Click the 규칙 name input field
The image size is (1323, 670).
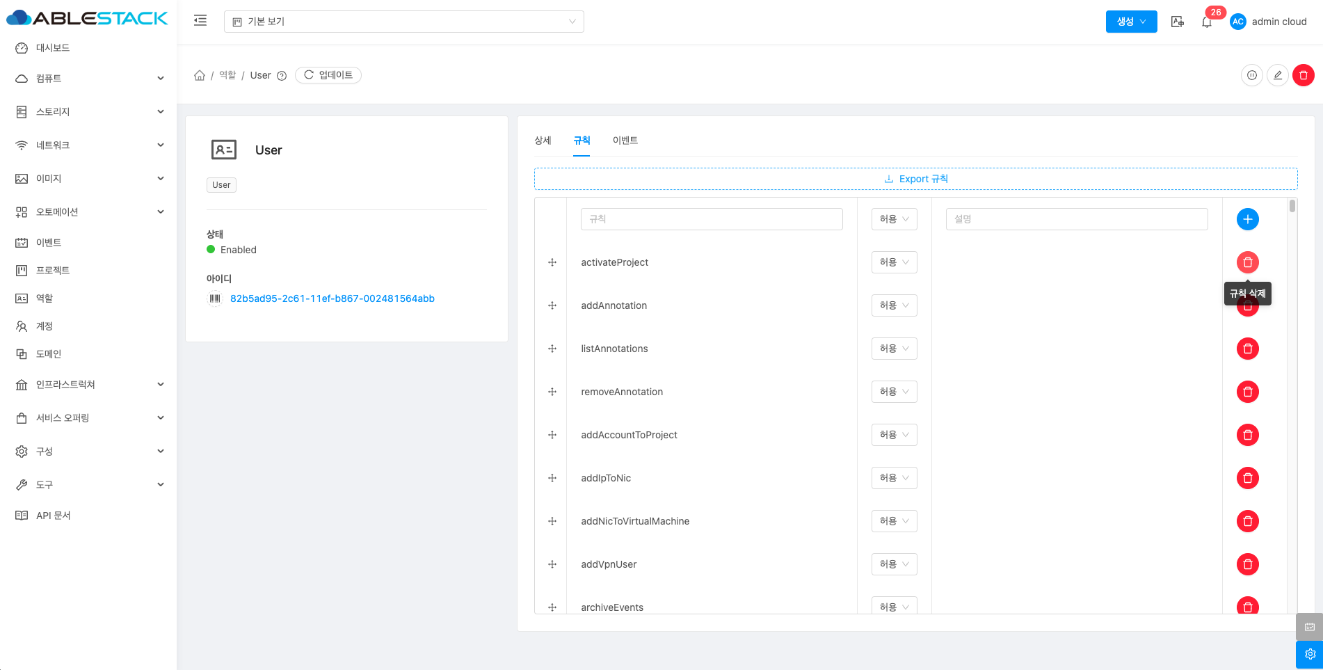pos(711,219)
